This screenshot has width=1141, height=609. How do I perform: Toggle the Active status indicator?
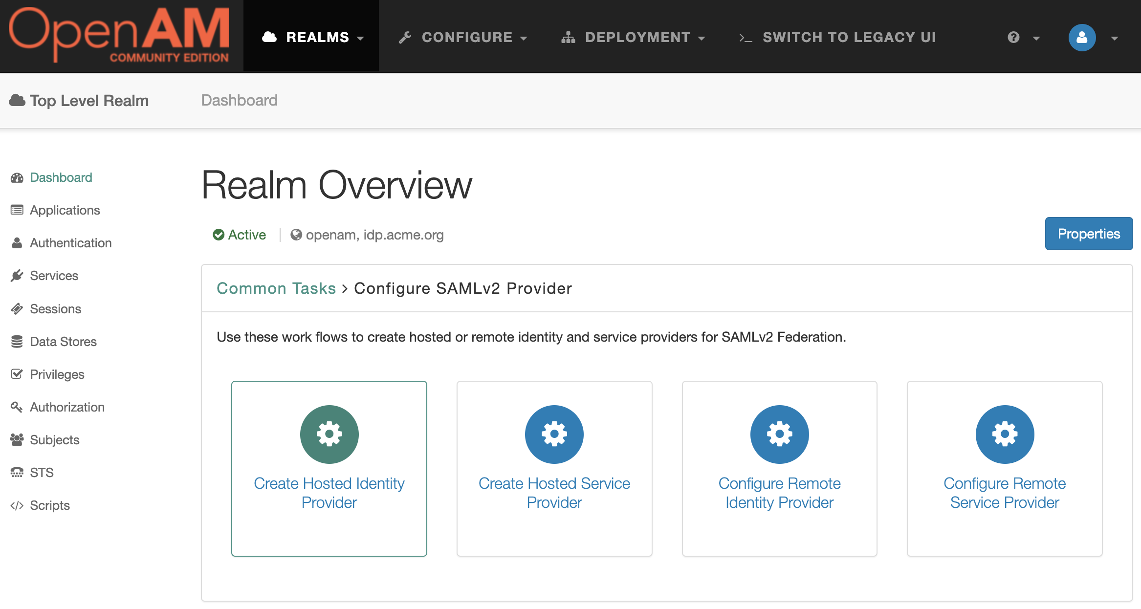[x=239, y=234]
